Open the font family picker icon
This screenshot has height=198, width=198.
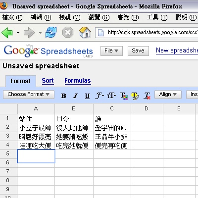(x=99, y=96)
